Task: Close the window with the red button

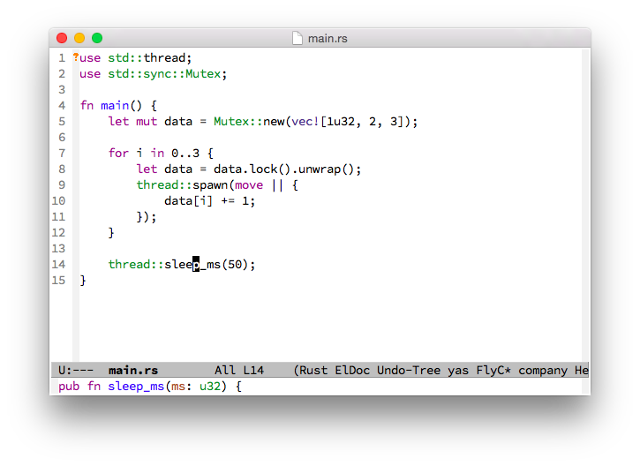Action: 62,38
